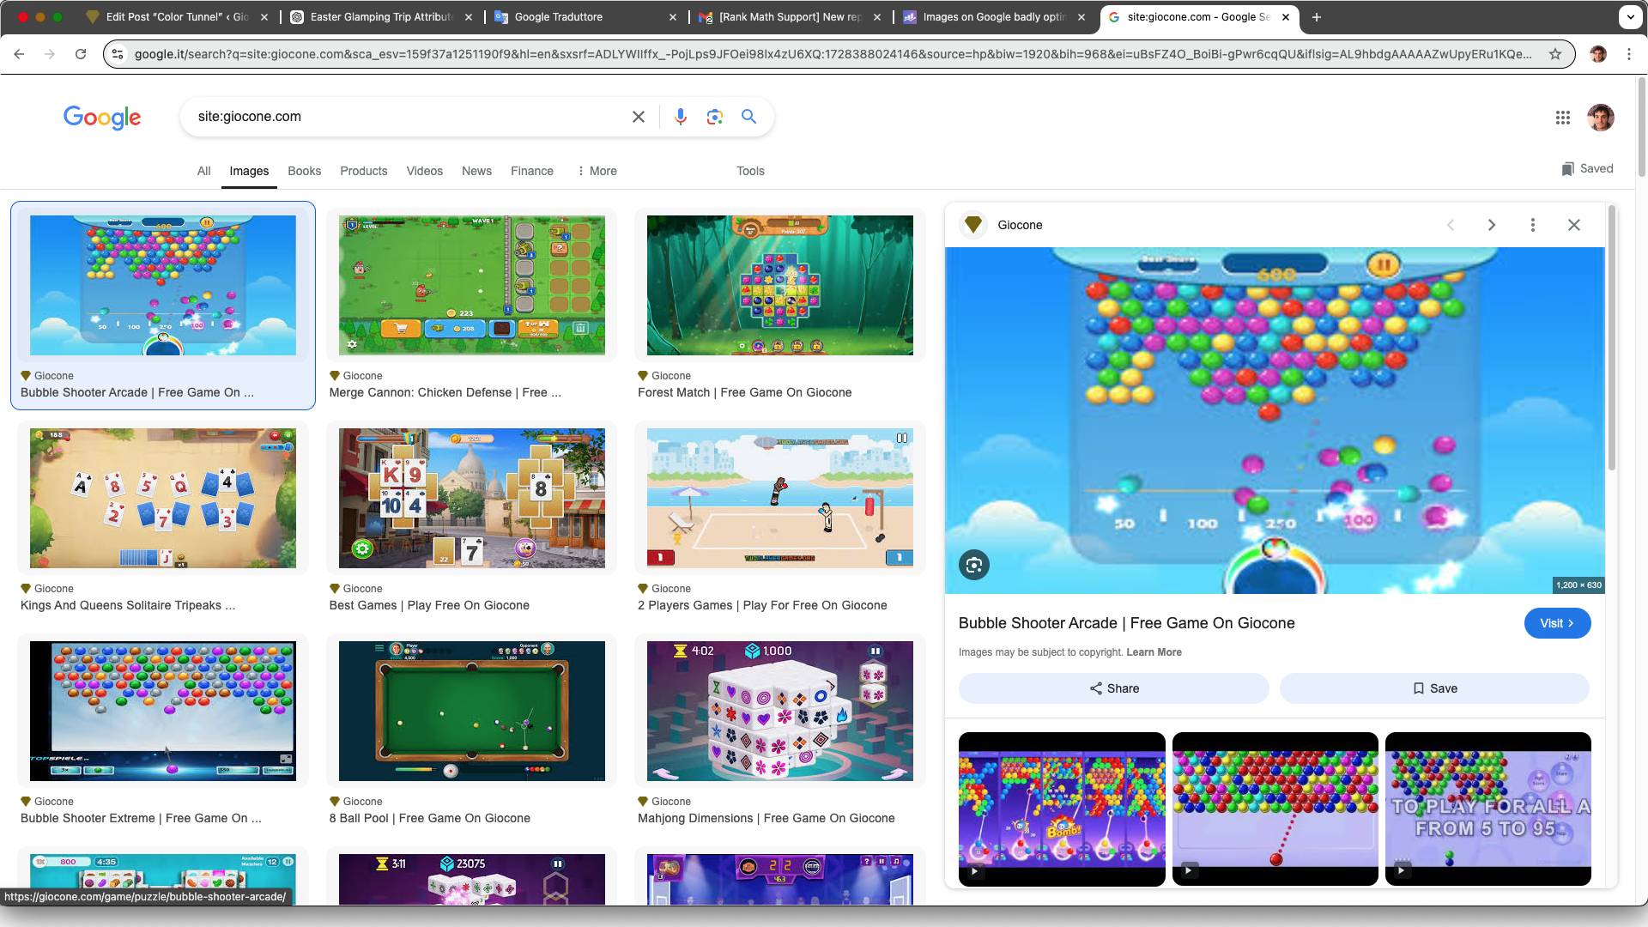Screen dimensions: 1648x927
Task: Open the Google logo homepage
Action: tap(102, 118)
